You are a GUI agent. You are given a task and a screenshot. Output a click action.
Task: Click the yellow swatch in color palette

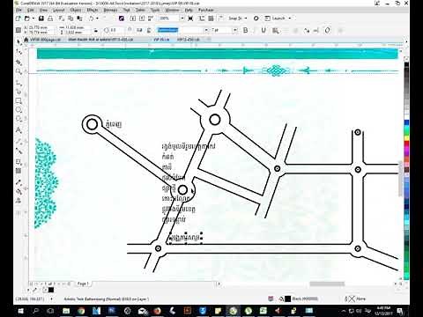pyautogui.click(x=406, y=137)
